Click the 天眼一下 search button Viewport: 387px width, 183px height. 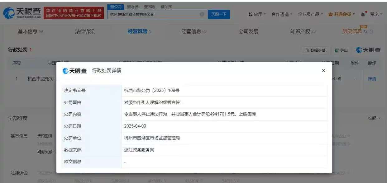tap(219, 14)
